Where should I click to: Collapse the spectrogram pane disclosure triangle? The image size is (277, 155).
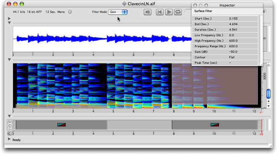click(x=9, y=60)
